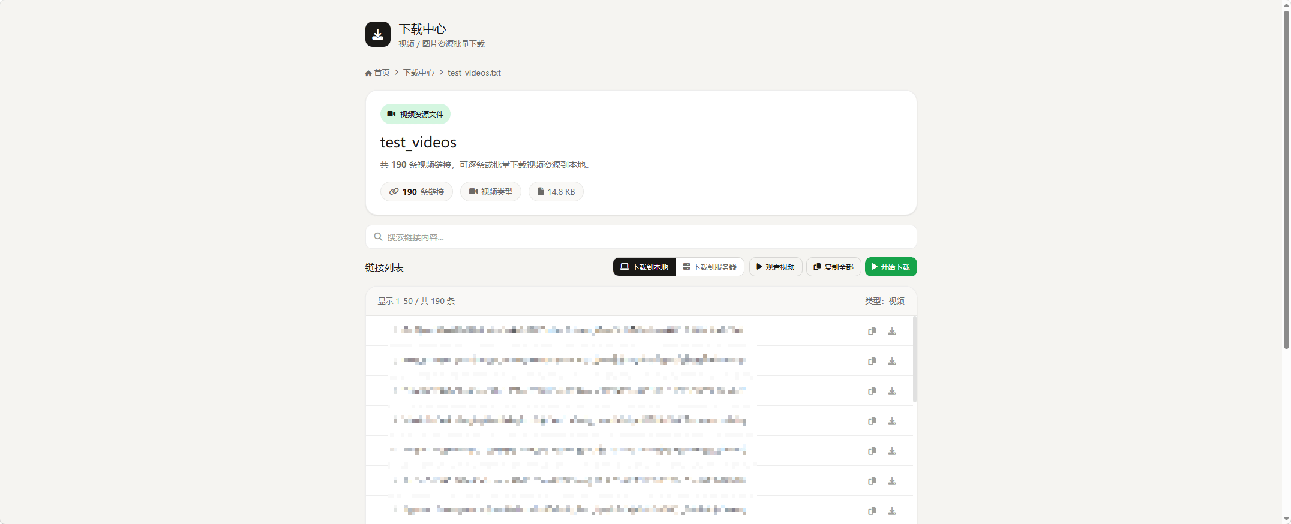Click the 观看视频 button
The image size is (1291, 524).
pos(776,267)
